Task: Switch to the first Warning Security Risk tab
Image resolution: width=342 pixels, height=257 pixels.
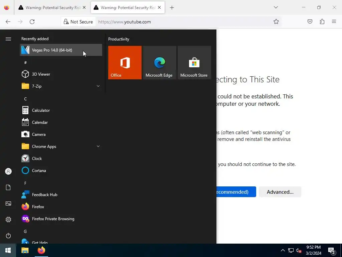Action: (x=52, y=8)
